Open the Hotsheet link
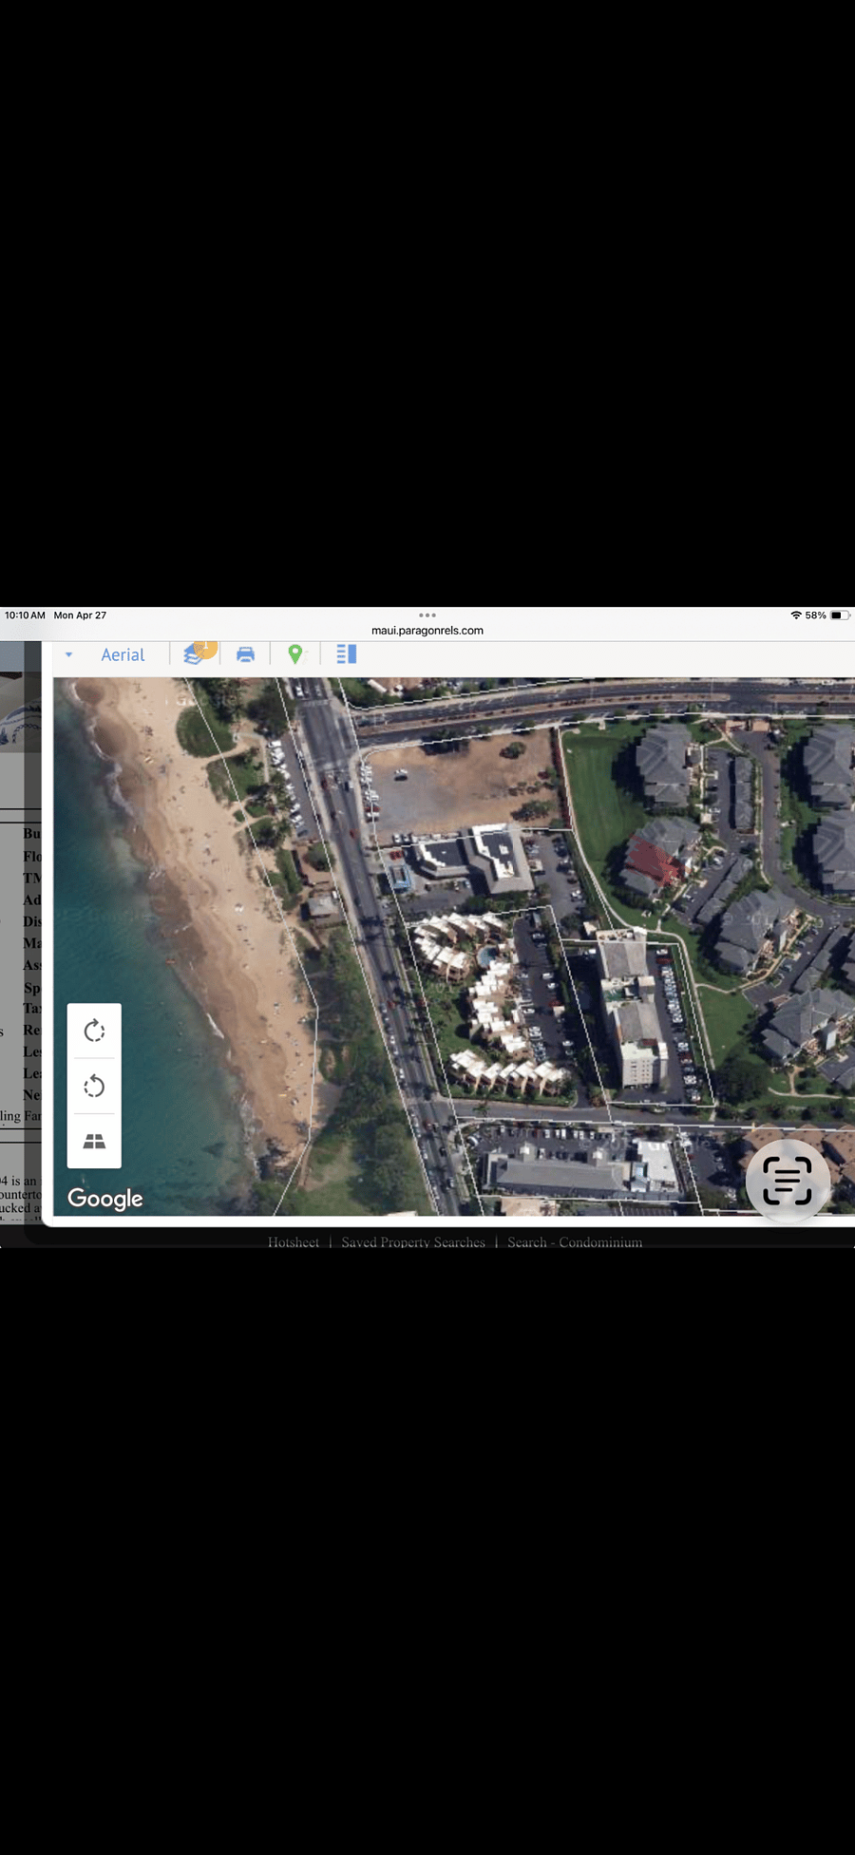Screen dimensions: 855x1855 point(294,1241)
